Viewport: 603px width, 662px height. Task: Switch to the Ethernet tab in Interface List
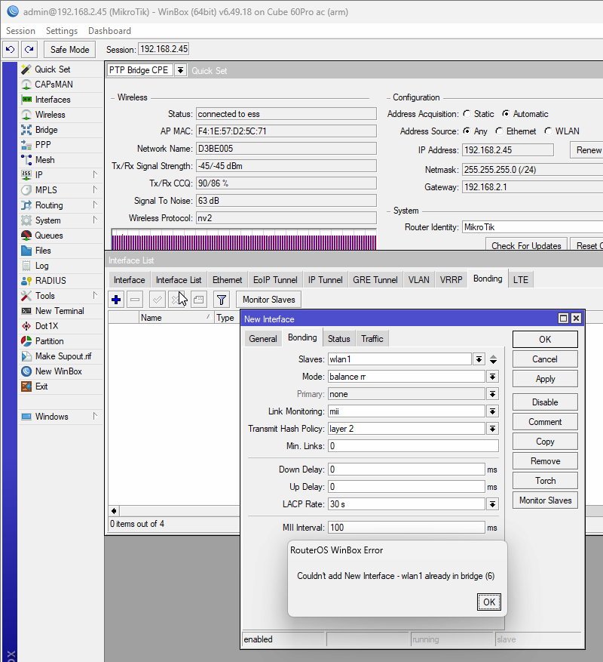click(x=228, y=280)
